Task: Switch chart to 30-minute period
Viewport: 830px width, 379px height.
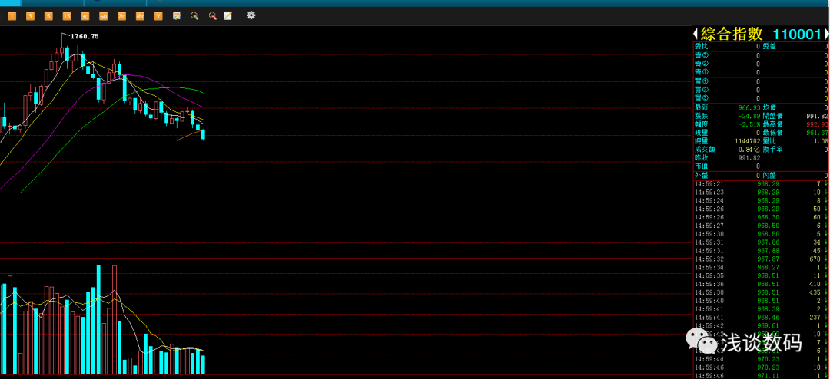Action: pos(85,16)
